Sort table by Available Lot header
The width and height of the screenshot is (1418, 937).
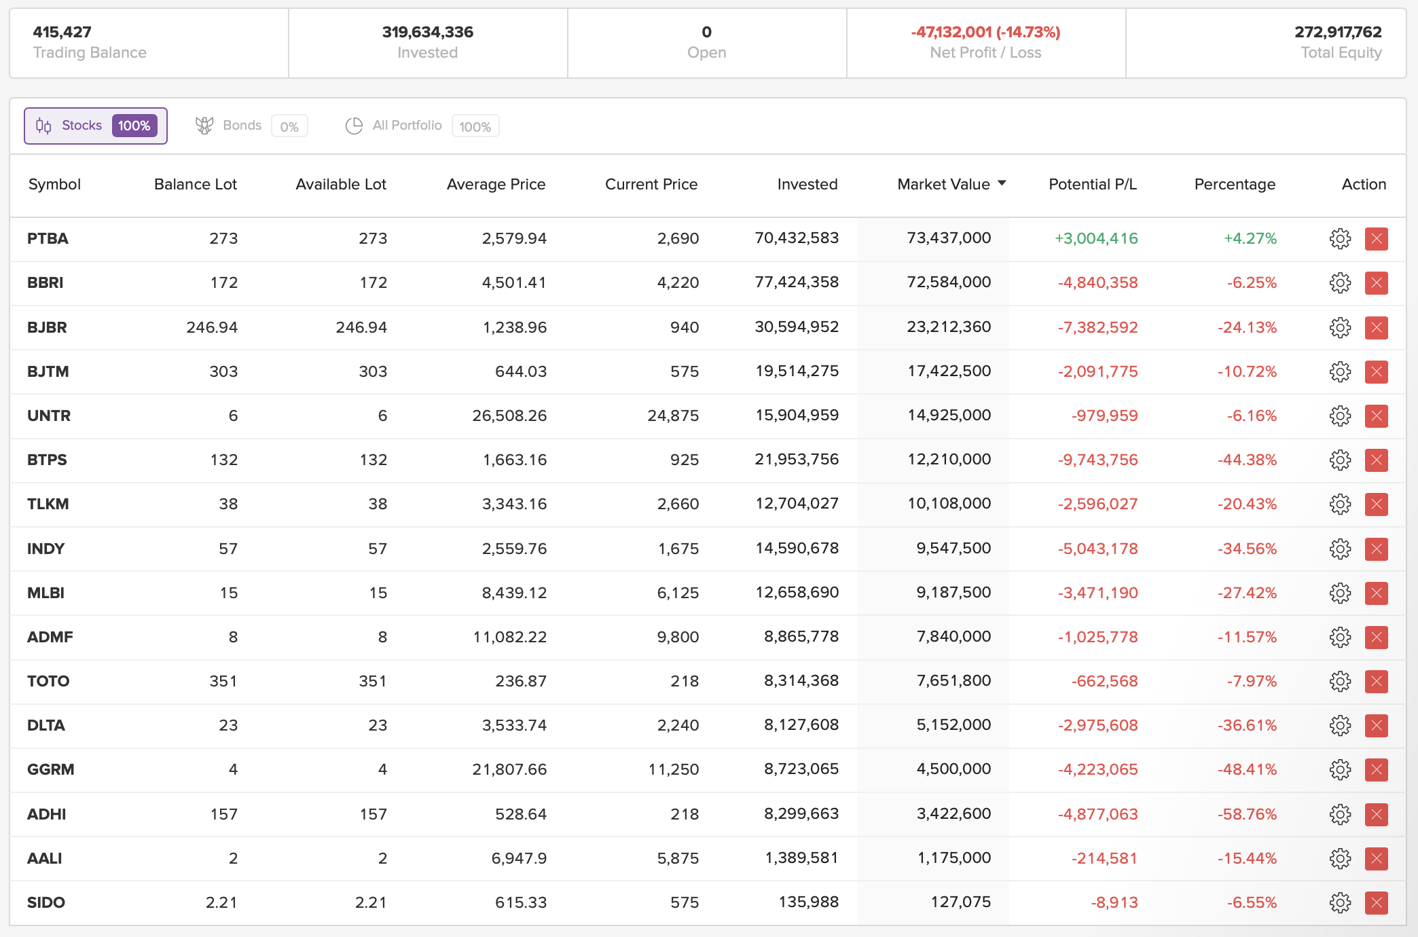coord(341,184)
